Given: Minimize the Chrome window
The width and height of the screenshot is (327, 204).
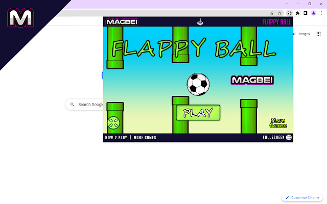Looking at the screenshot, I should [x=298, y=4].
